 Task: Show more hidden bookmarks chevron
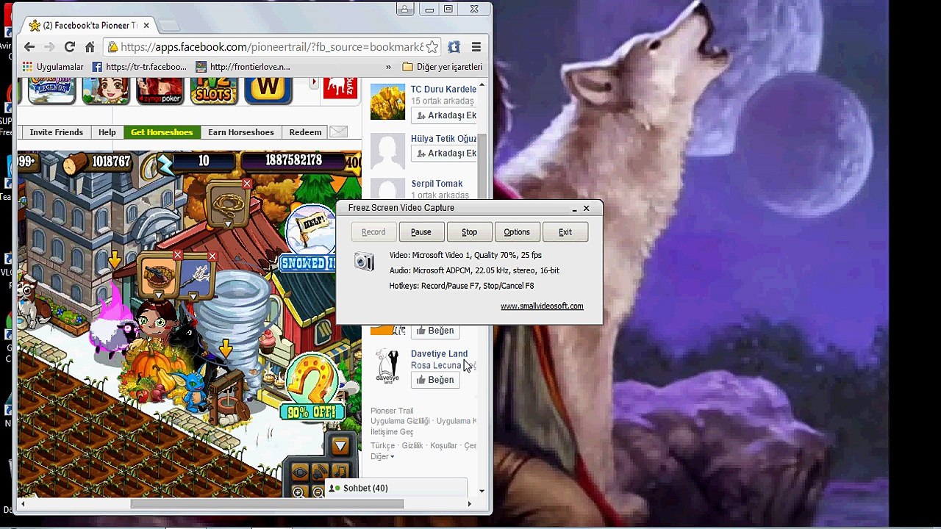pos(388,67)
